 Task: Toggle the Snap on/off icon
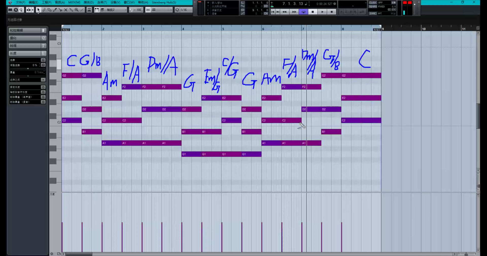coord(148,10)
